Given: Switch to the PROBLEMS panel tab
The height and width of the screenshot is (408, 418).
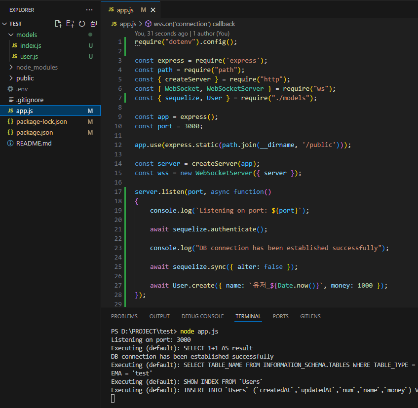Looking at the screenshot, I should tap(124, 316).
